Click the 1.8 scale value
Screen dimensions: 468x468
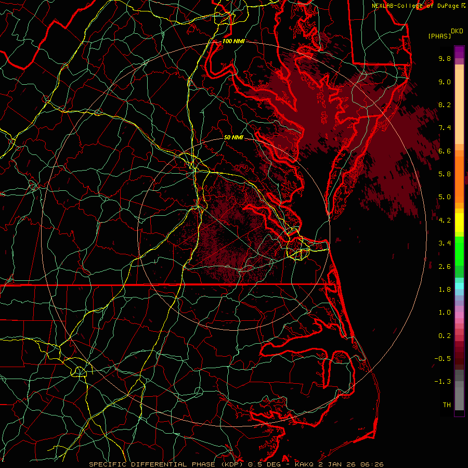[445, 290]
